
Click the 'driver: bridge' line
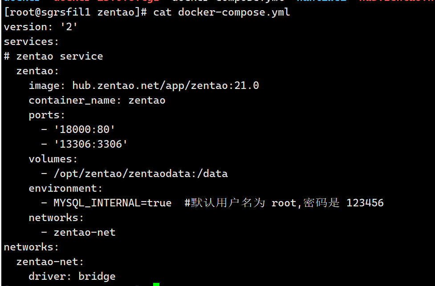(72, 276)
